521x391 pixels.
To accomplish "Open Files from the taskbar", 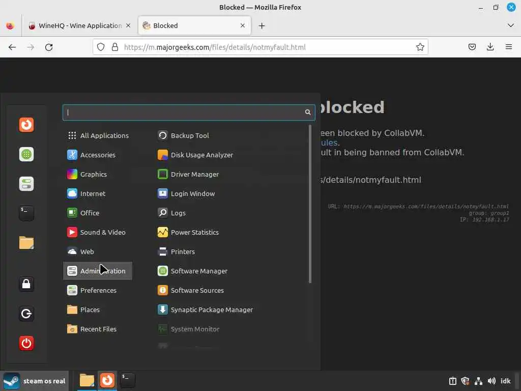I will click(x=87, y=380).
